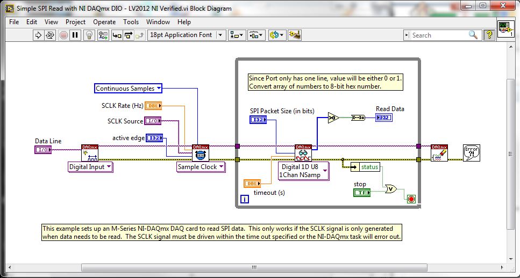This screenshot has height=278, width=520.
Task: Toggle Retain Wire Values button
Action: [x=103, y=35]
